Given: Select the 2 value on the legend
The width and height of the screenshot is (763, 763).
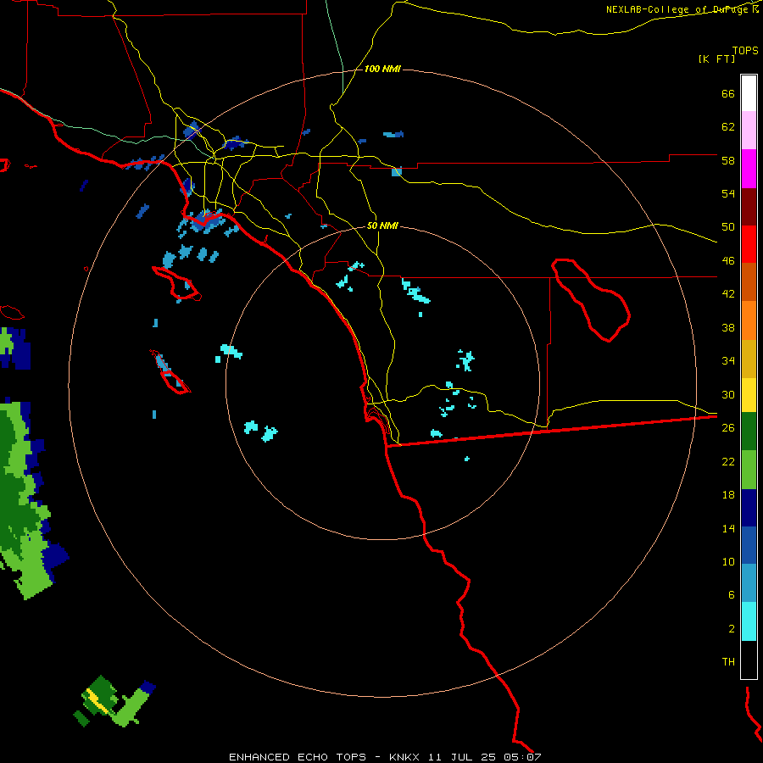Looking at the screenshot, I should (x=732, y=629).
